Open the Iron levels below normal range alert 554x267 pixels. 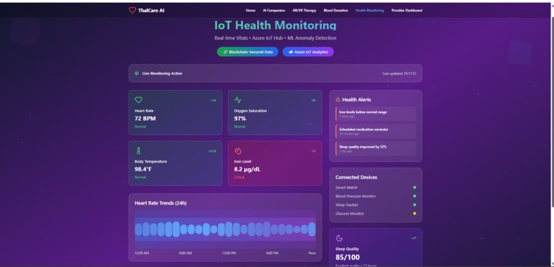(375, 113)
